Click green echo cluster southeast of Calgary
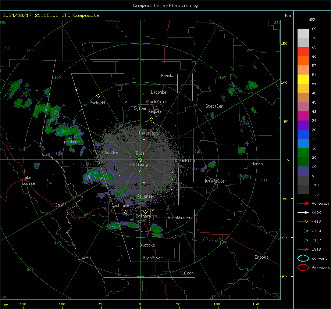The width and height of the screenshot is (331, 309). [x=157, y=231]
